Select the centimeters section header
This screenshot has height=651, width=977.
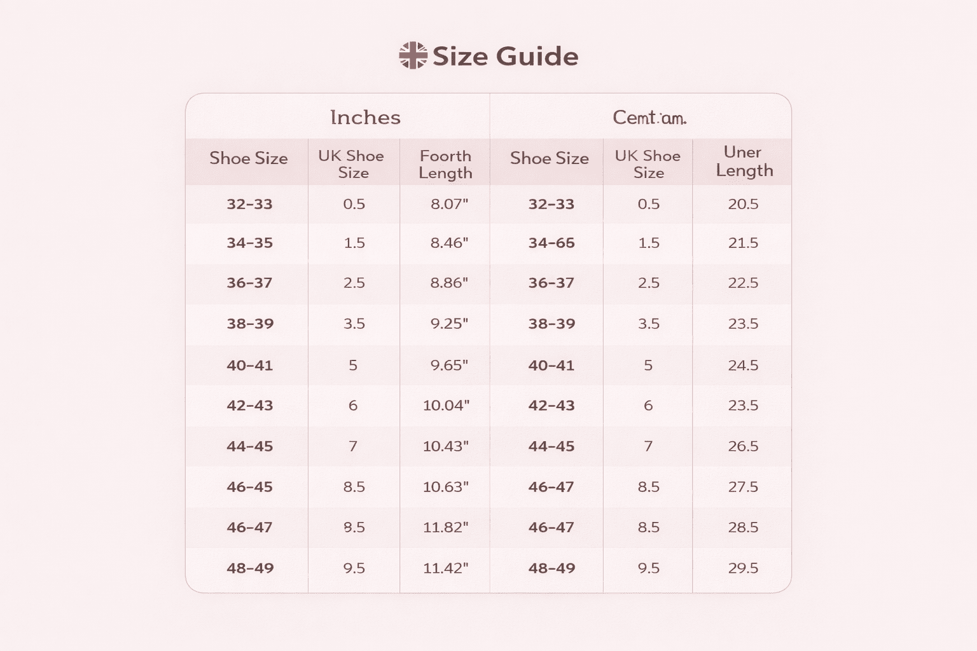(649, 118)
